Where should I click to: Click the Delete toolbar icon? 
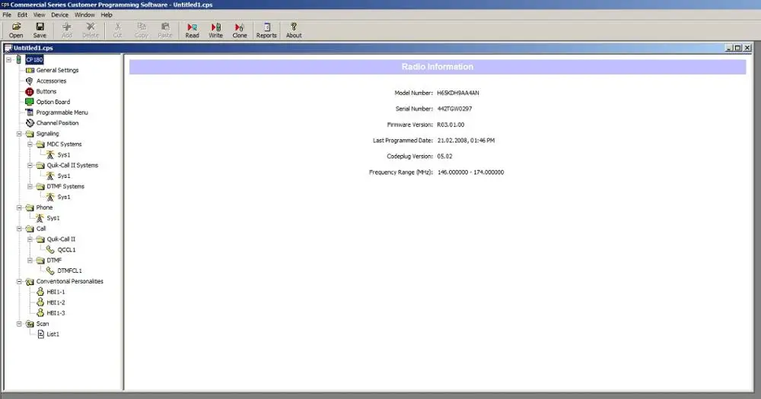91,27
